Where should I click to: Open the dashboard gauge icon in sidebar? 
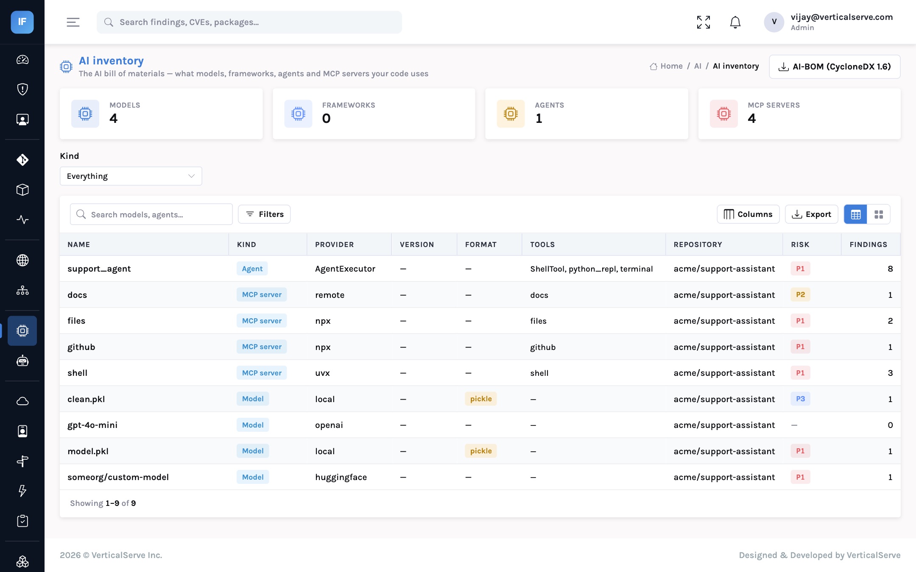(22, 60)
